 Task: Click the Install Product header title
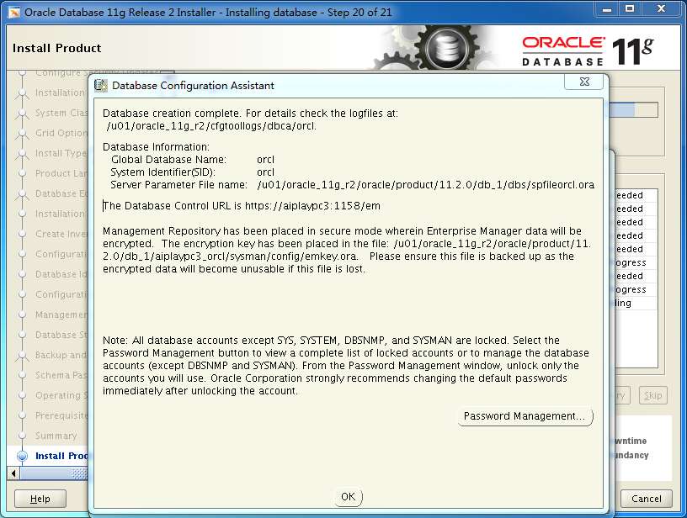[x=57, y=48]
